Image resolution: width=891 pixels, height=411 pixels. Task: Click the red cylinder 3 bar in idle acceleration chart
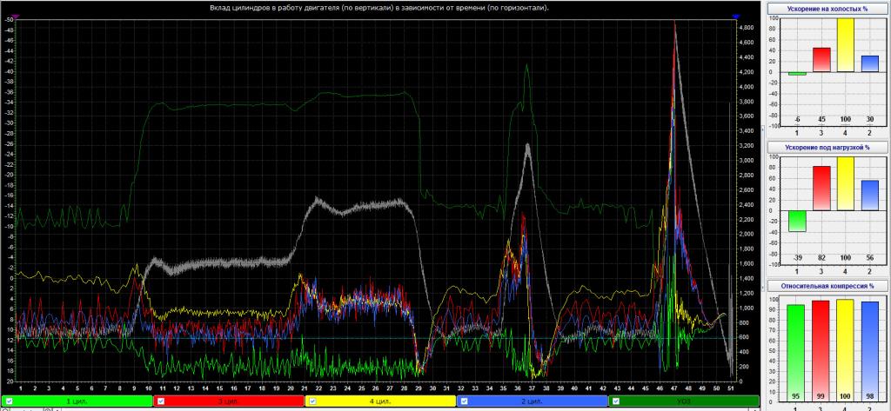821,60
